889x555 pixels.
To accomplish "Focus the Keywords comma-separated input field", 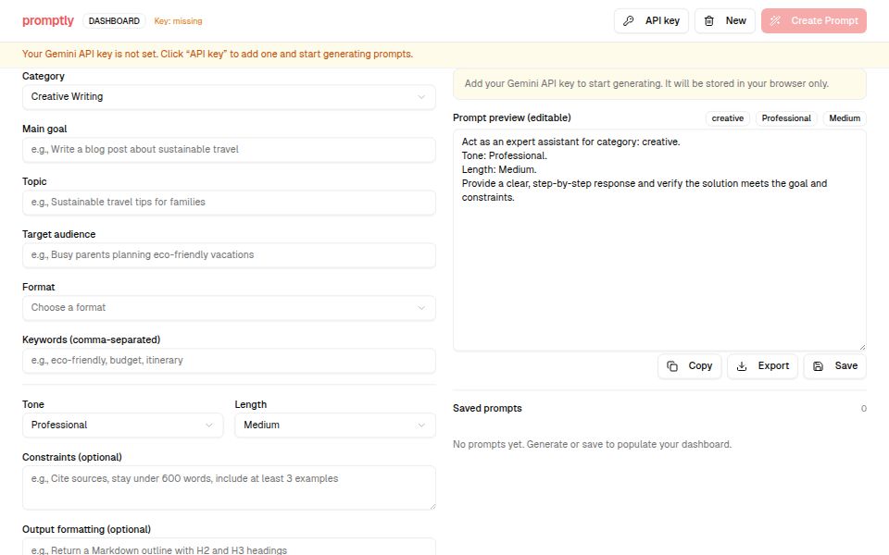I will coord(229,360).
